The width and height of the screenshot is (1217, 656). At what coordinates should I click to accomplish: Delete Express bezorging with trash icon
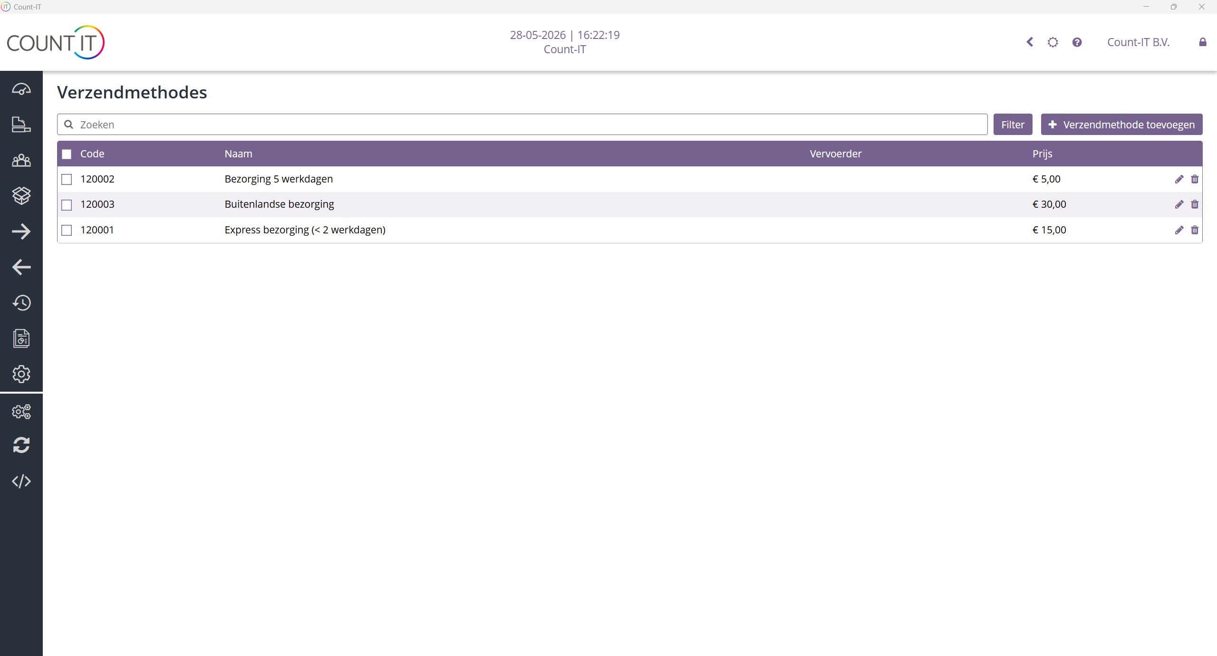pyautogui.click(x=1195, y=230)
